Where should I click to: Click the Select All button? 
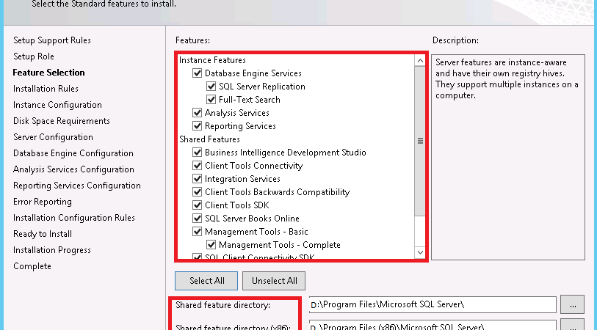pos(206,281)
